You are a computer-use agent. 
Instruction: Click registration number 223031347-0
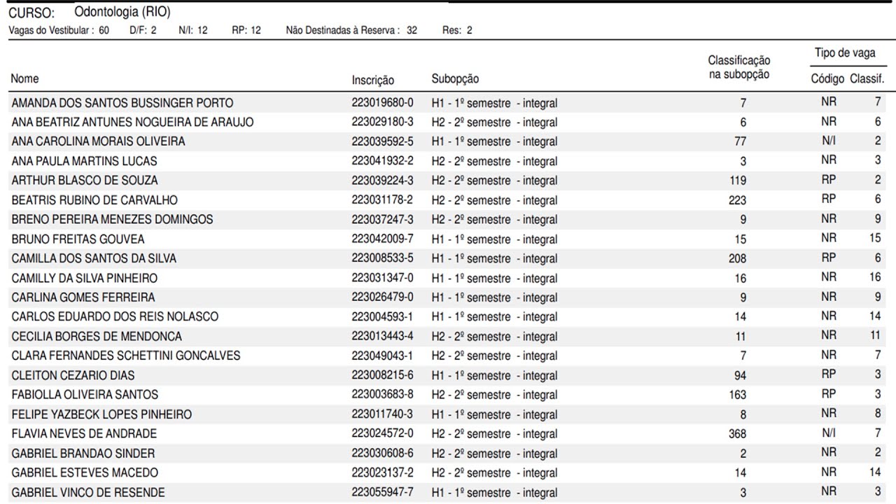(382, 277)
